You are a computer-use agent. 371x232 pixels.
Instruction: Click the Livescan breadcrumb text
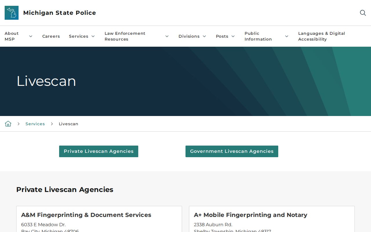coord(68,124)
